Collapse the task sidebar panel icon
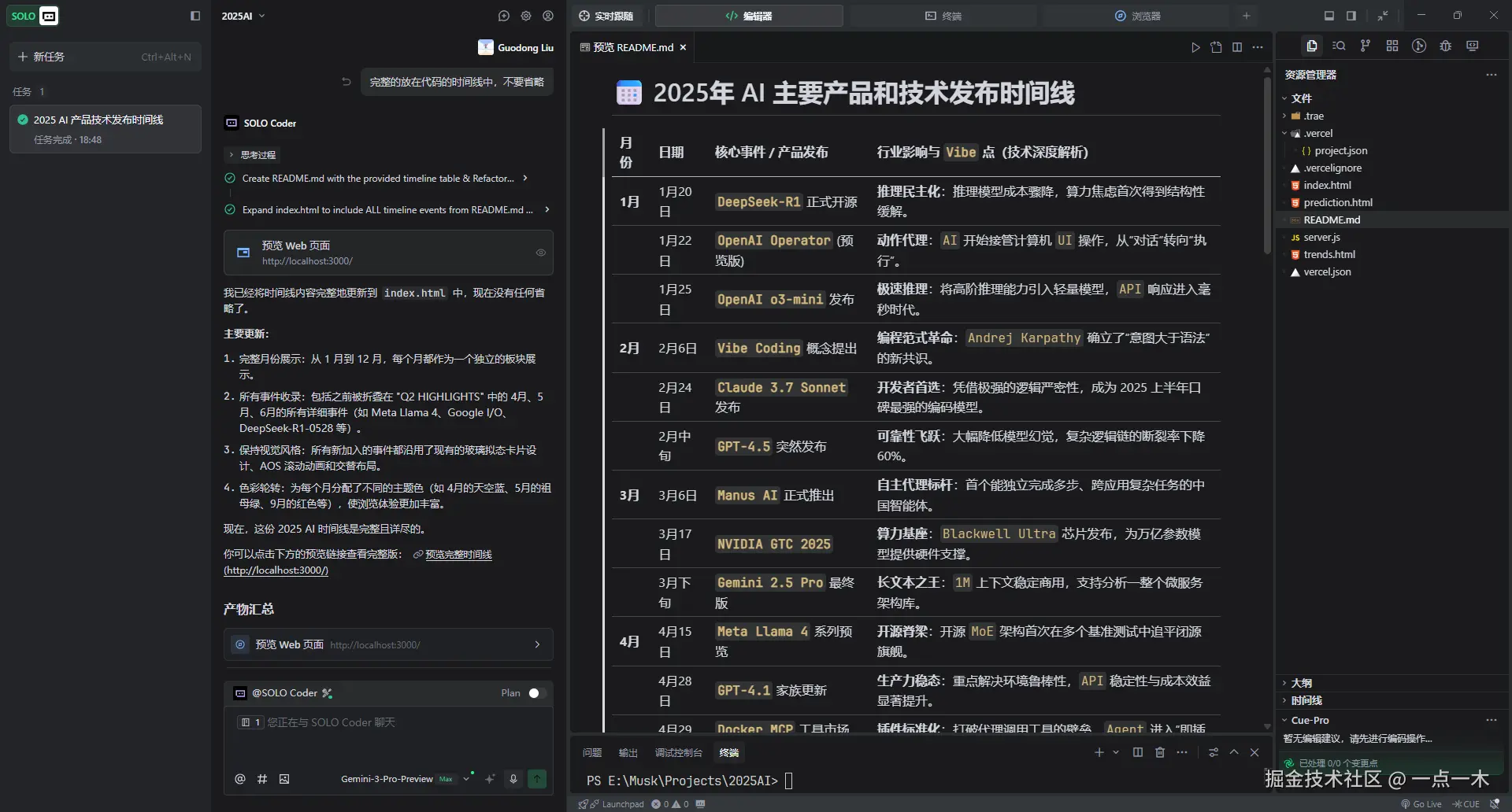1512x812 pixels. pyautogui.click(x=195, y=16)
